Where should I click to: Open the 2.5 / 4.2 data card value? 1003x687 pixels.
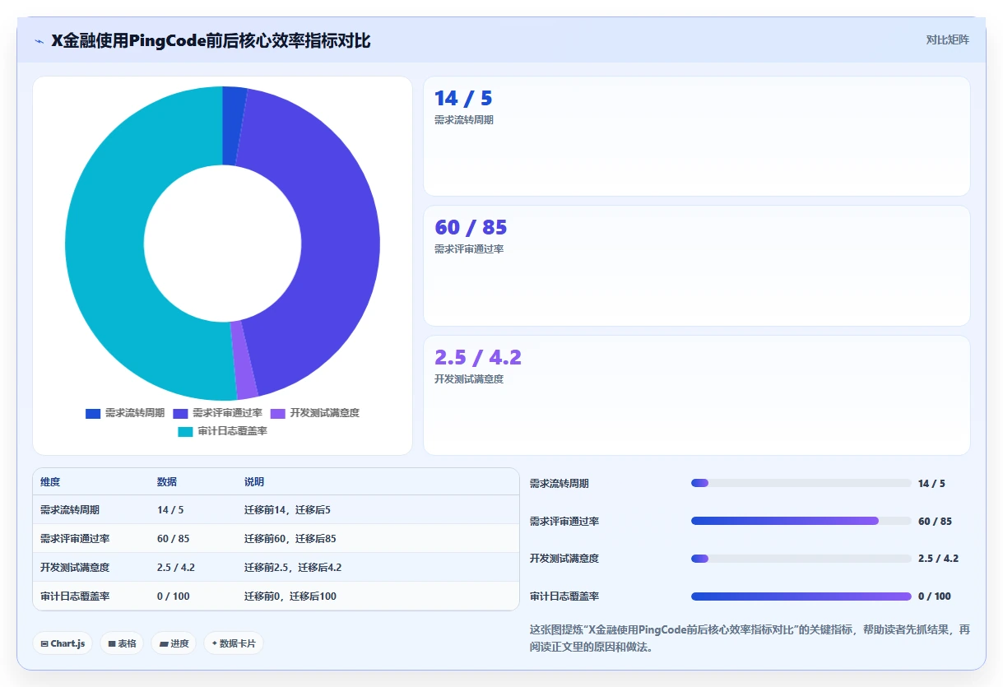(x=478, y=357)
